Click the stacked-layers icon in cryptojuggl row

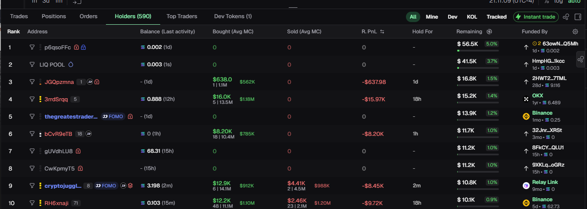pos(130,186)
